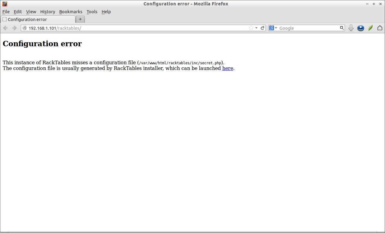
Task: Go forward one page
Action: coord(14,28)
